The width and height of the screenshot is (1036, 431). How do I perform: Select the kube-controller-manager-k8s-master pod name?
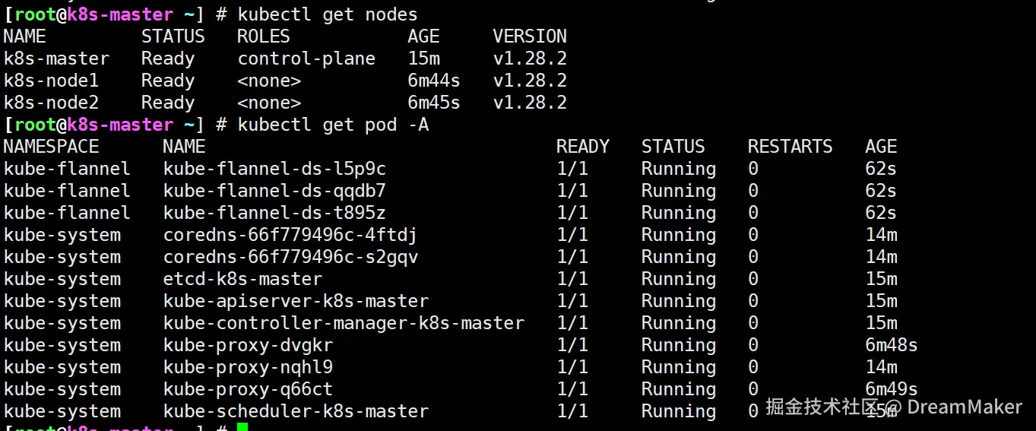tap(344, 323)
